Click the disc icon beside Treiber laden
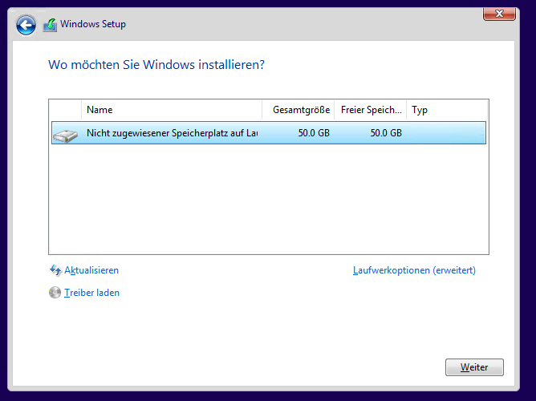Screen dimensions: 536x401 click(55, 294)
